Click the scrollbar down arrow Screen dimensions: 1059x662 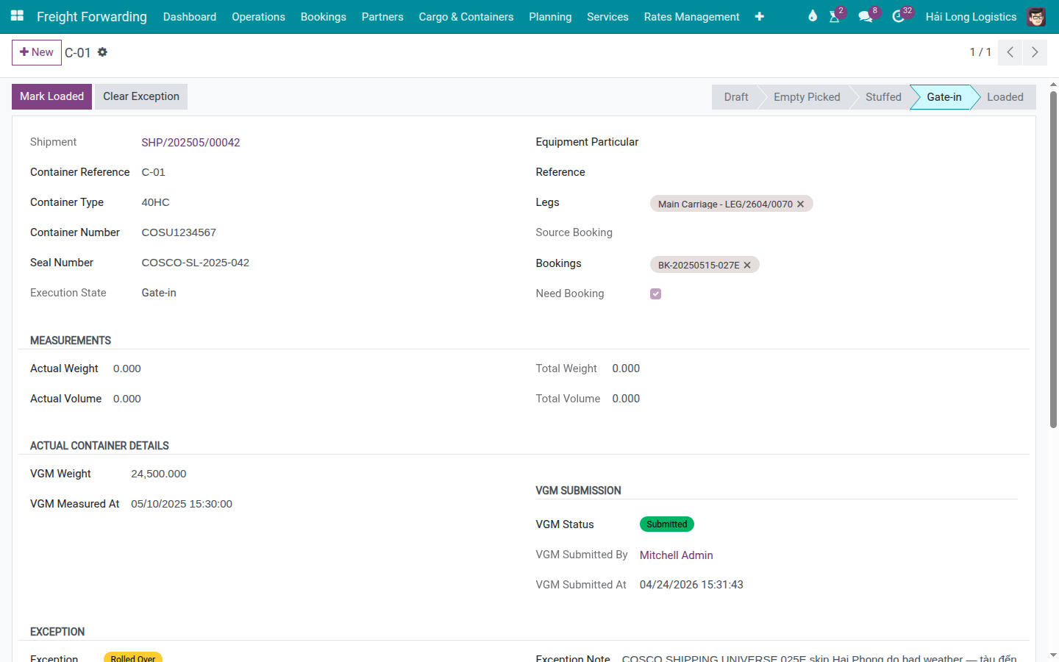(1053, 655)
